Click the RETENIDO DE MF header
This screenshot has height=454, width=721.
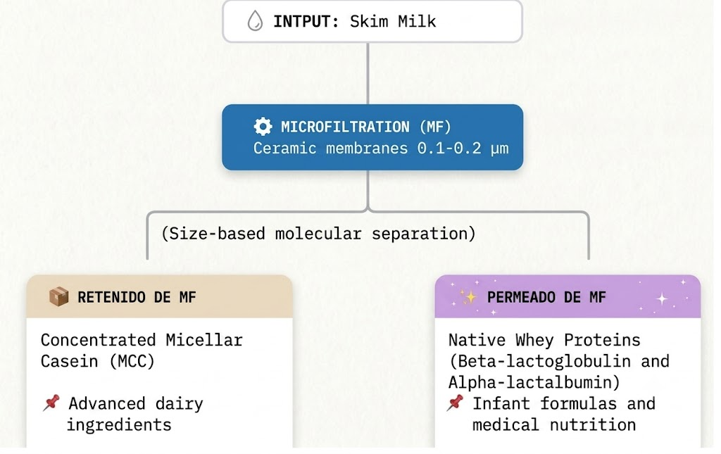pyautogui.click(x=160, y=297)
